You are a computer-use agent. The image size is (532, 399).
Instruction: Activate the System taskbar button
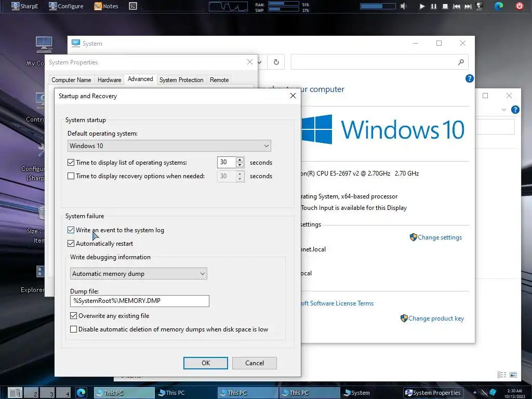357,393
